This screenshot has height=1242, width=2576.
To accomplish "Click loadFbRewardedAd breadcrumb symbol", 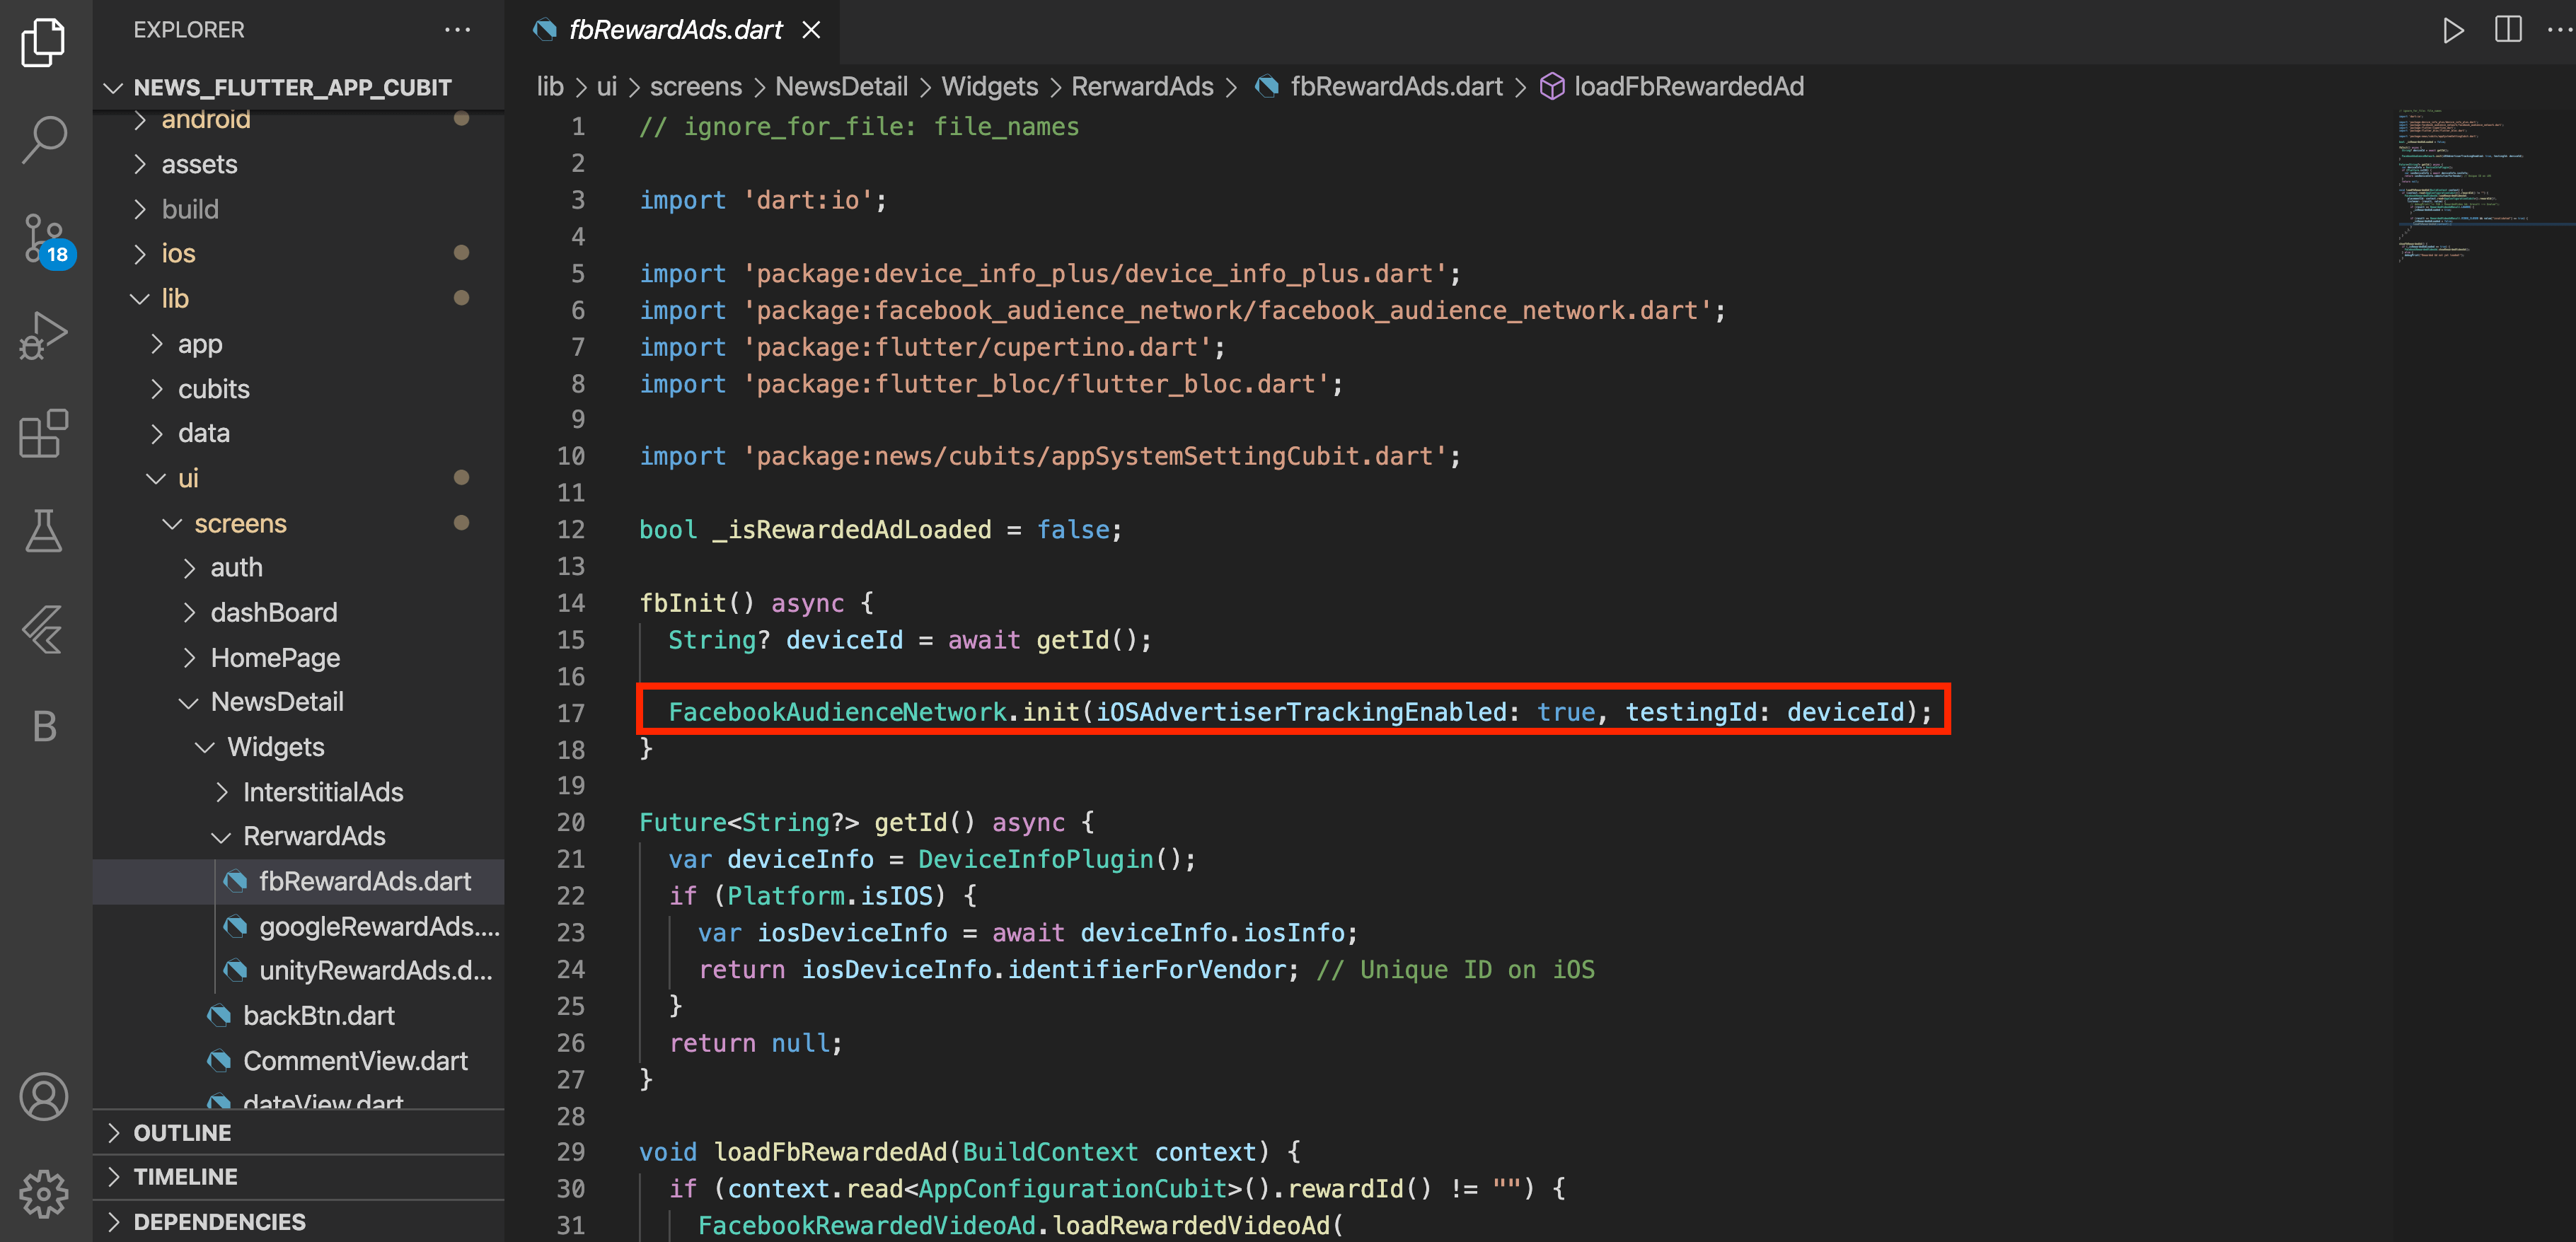I will pos(1688,87).
